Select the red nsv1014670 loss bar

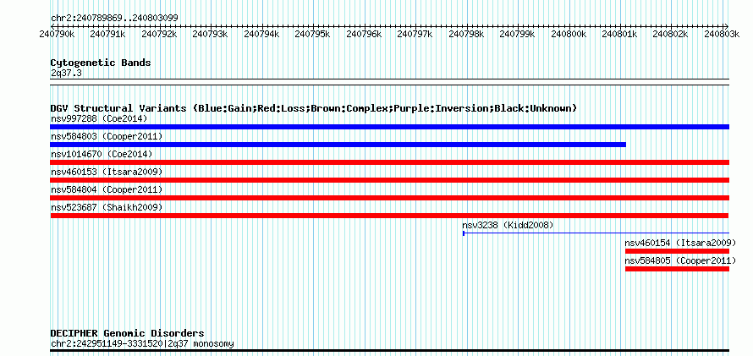(389, 162)
